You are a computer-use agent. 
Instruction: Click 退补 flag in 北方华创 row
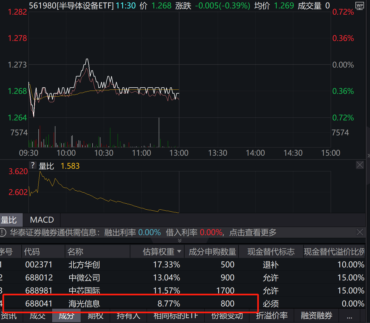coord(271,265)
